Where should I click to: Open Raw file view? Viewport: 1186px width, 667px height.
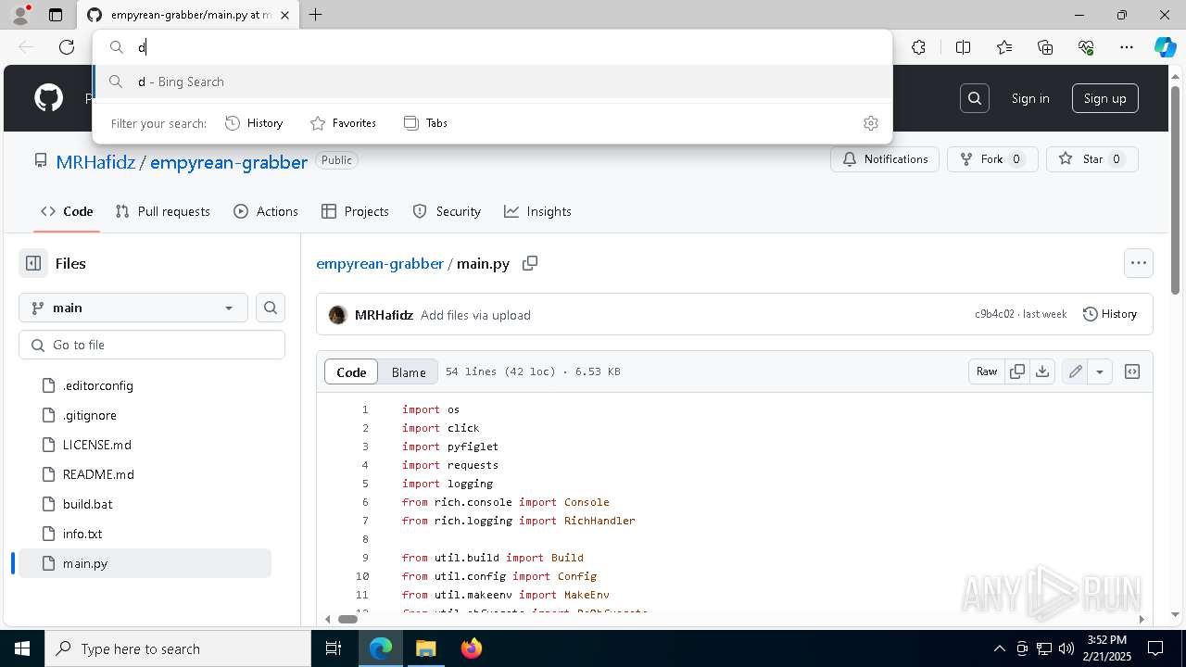[x=987, y=371]
